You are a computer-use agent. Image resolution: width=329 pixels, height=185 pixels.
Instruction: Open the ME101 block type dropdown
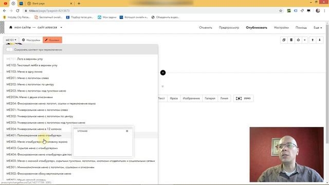[x=11, y=40]
